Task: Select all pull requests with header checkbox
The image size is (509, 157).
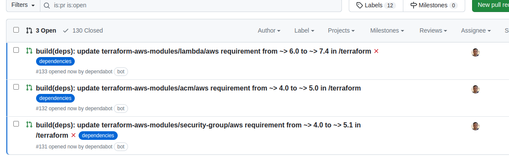Action: (x=16, y=30)
